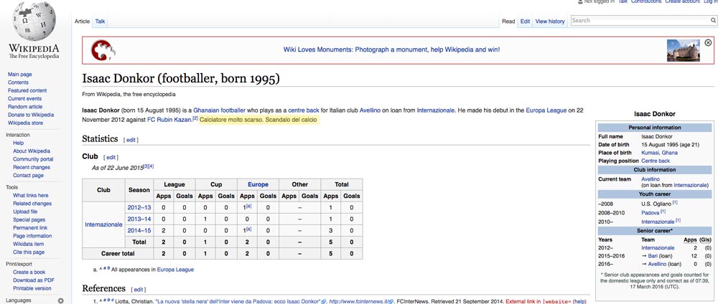Click Create a book
The width and height of the screenshot is (718, 304).
tap(29, 272)
